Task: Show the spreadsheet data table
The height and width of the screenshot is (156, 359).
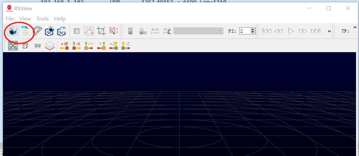Action: pyautogui.click(x=77, y=31)
